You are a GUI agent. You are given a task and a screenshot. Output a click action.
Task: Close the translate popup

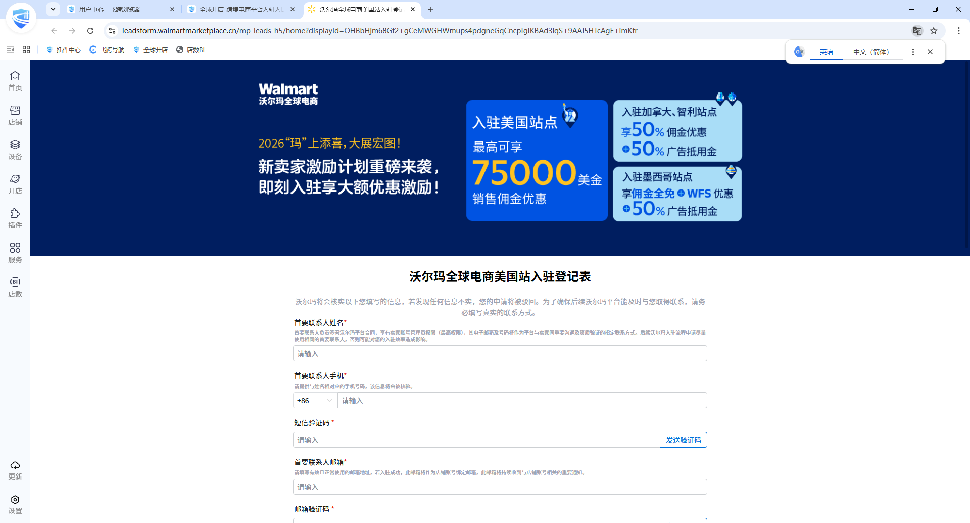click(x=930, y=52)
